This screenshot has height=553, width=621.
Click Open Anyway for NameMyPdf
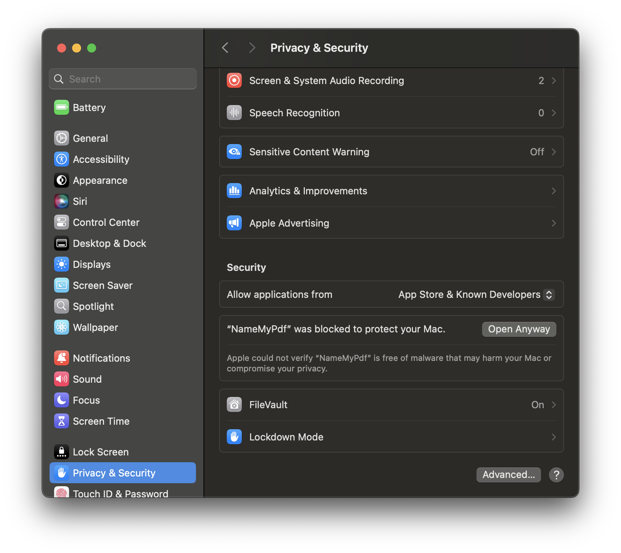519,329
